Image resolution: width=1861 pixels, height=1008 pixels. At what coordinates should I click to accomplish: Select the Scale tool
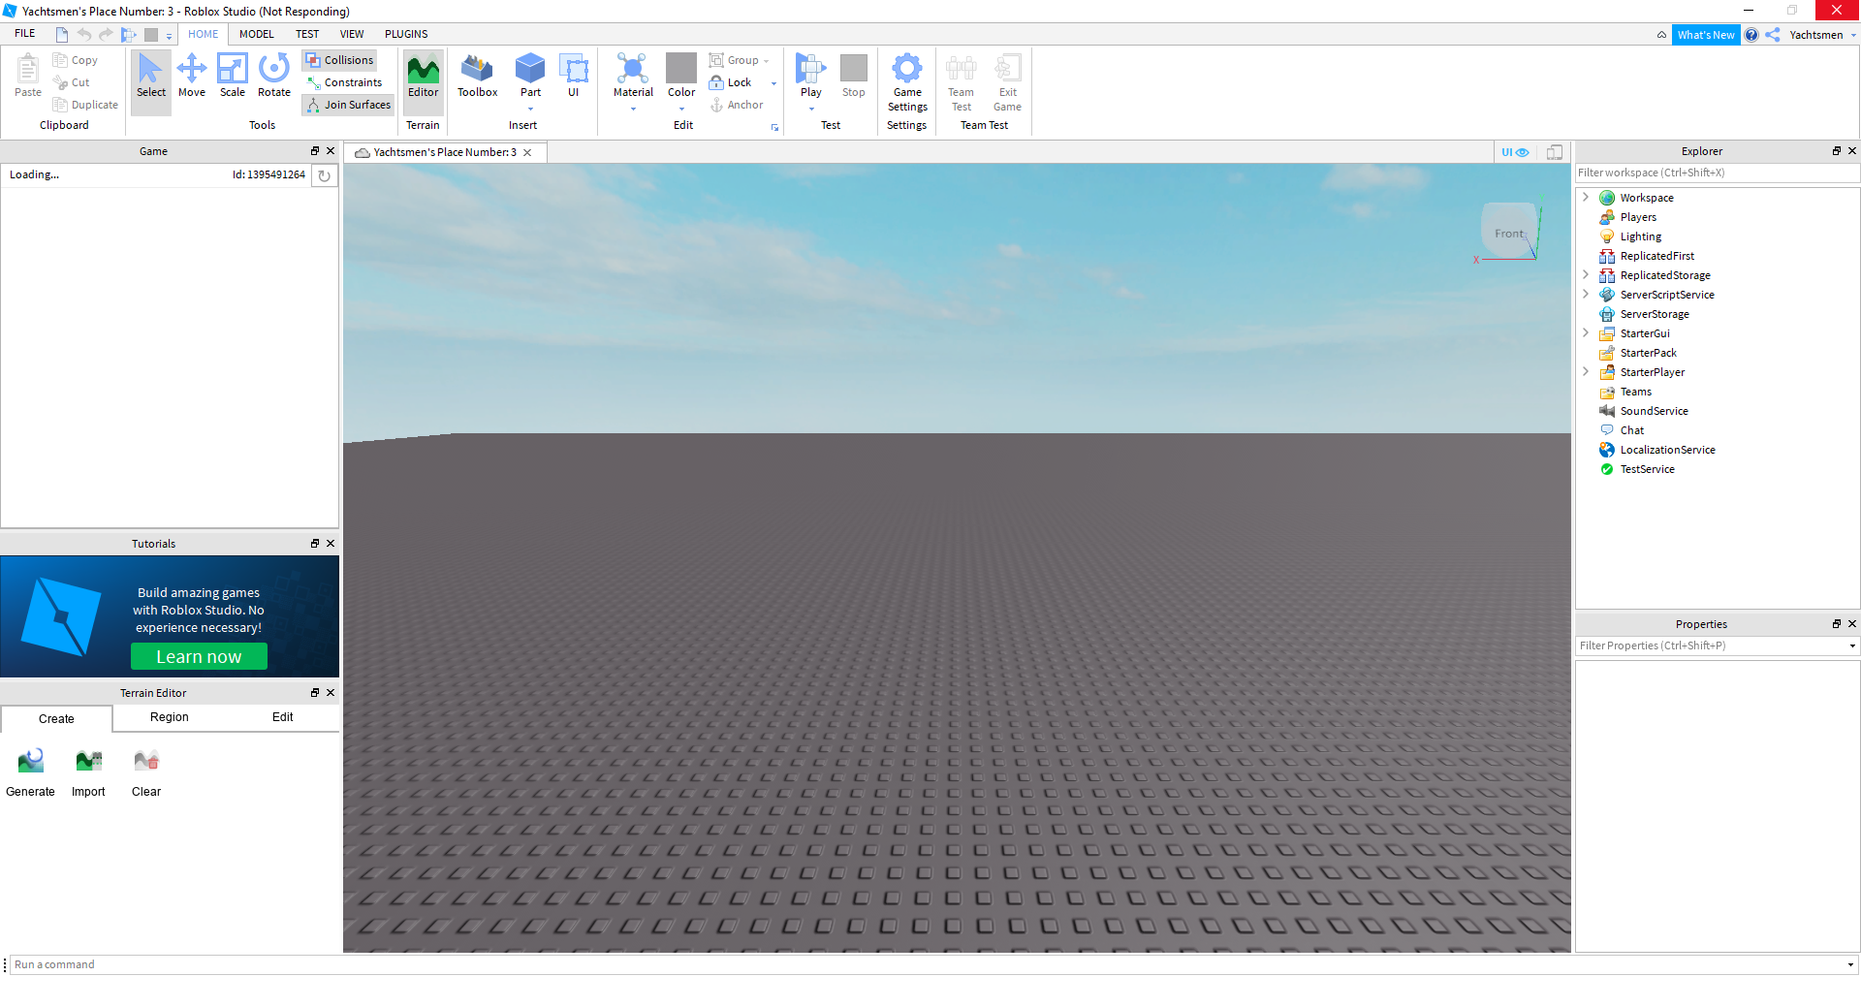click(233, 76)
